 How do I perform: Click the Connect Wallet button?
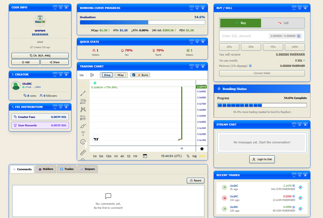(262, 73)
